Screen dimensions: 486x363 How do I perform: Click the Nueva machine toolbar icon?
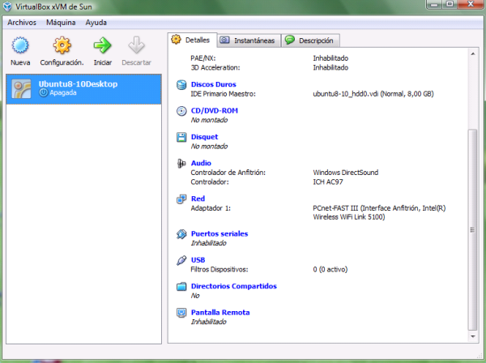coord(20,45)
